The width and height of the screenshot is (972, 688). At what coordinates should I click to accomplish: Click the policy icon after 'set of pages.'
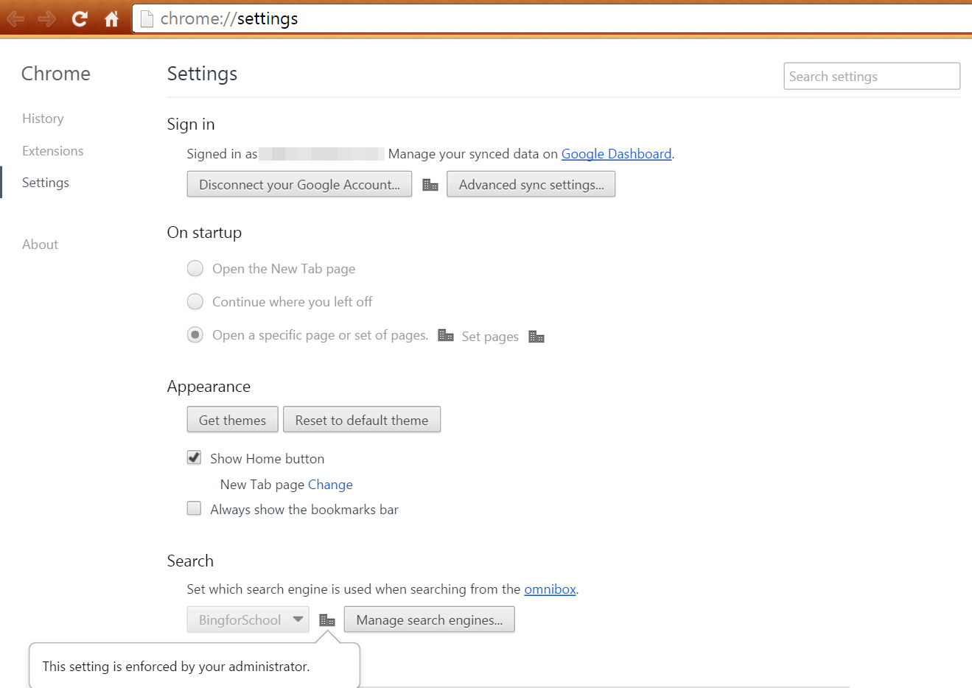tap(446, 335)
